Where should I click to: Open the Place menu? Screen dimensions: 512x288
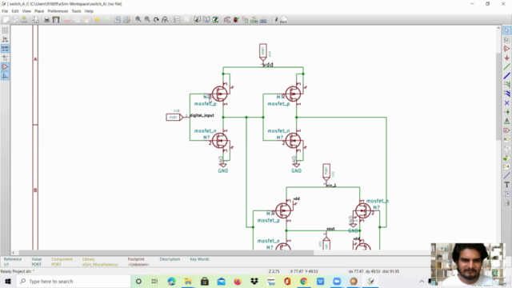(39, 11)
